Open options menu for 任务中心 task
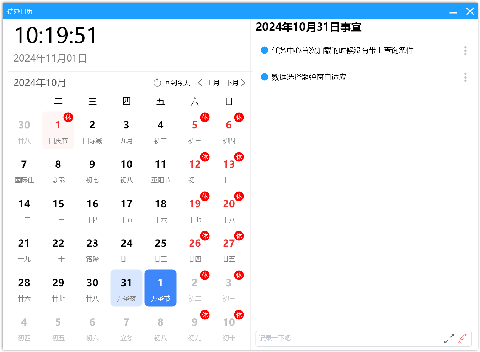480x352 pixels. [465, 50]
